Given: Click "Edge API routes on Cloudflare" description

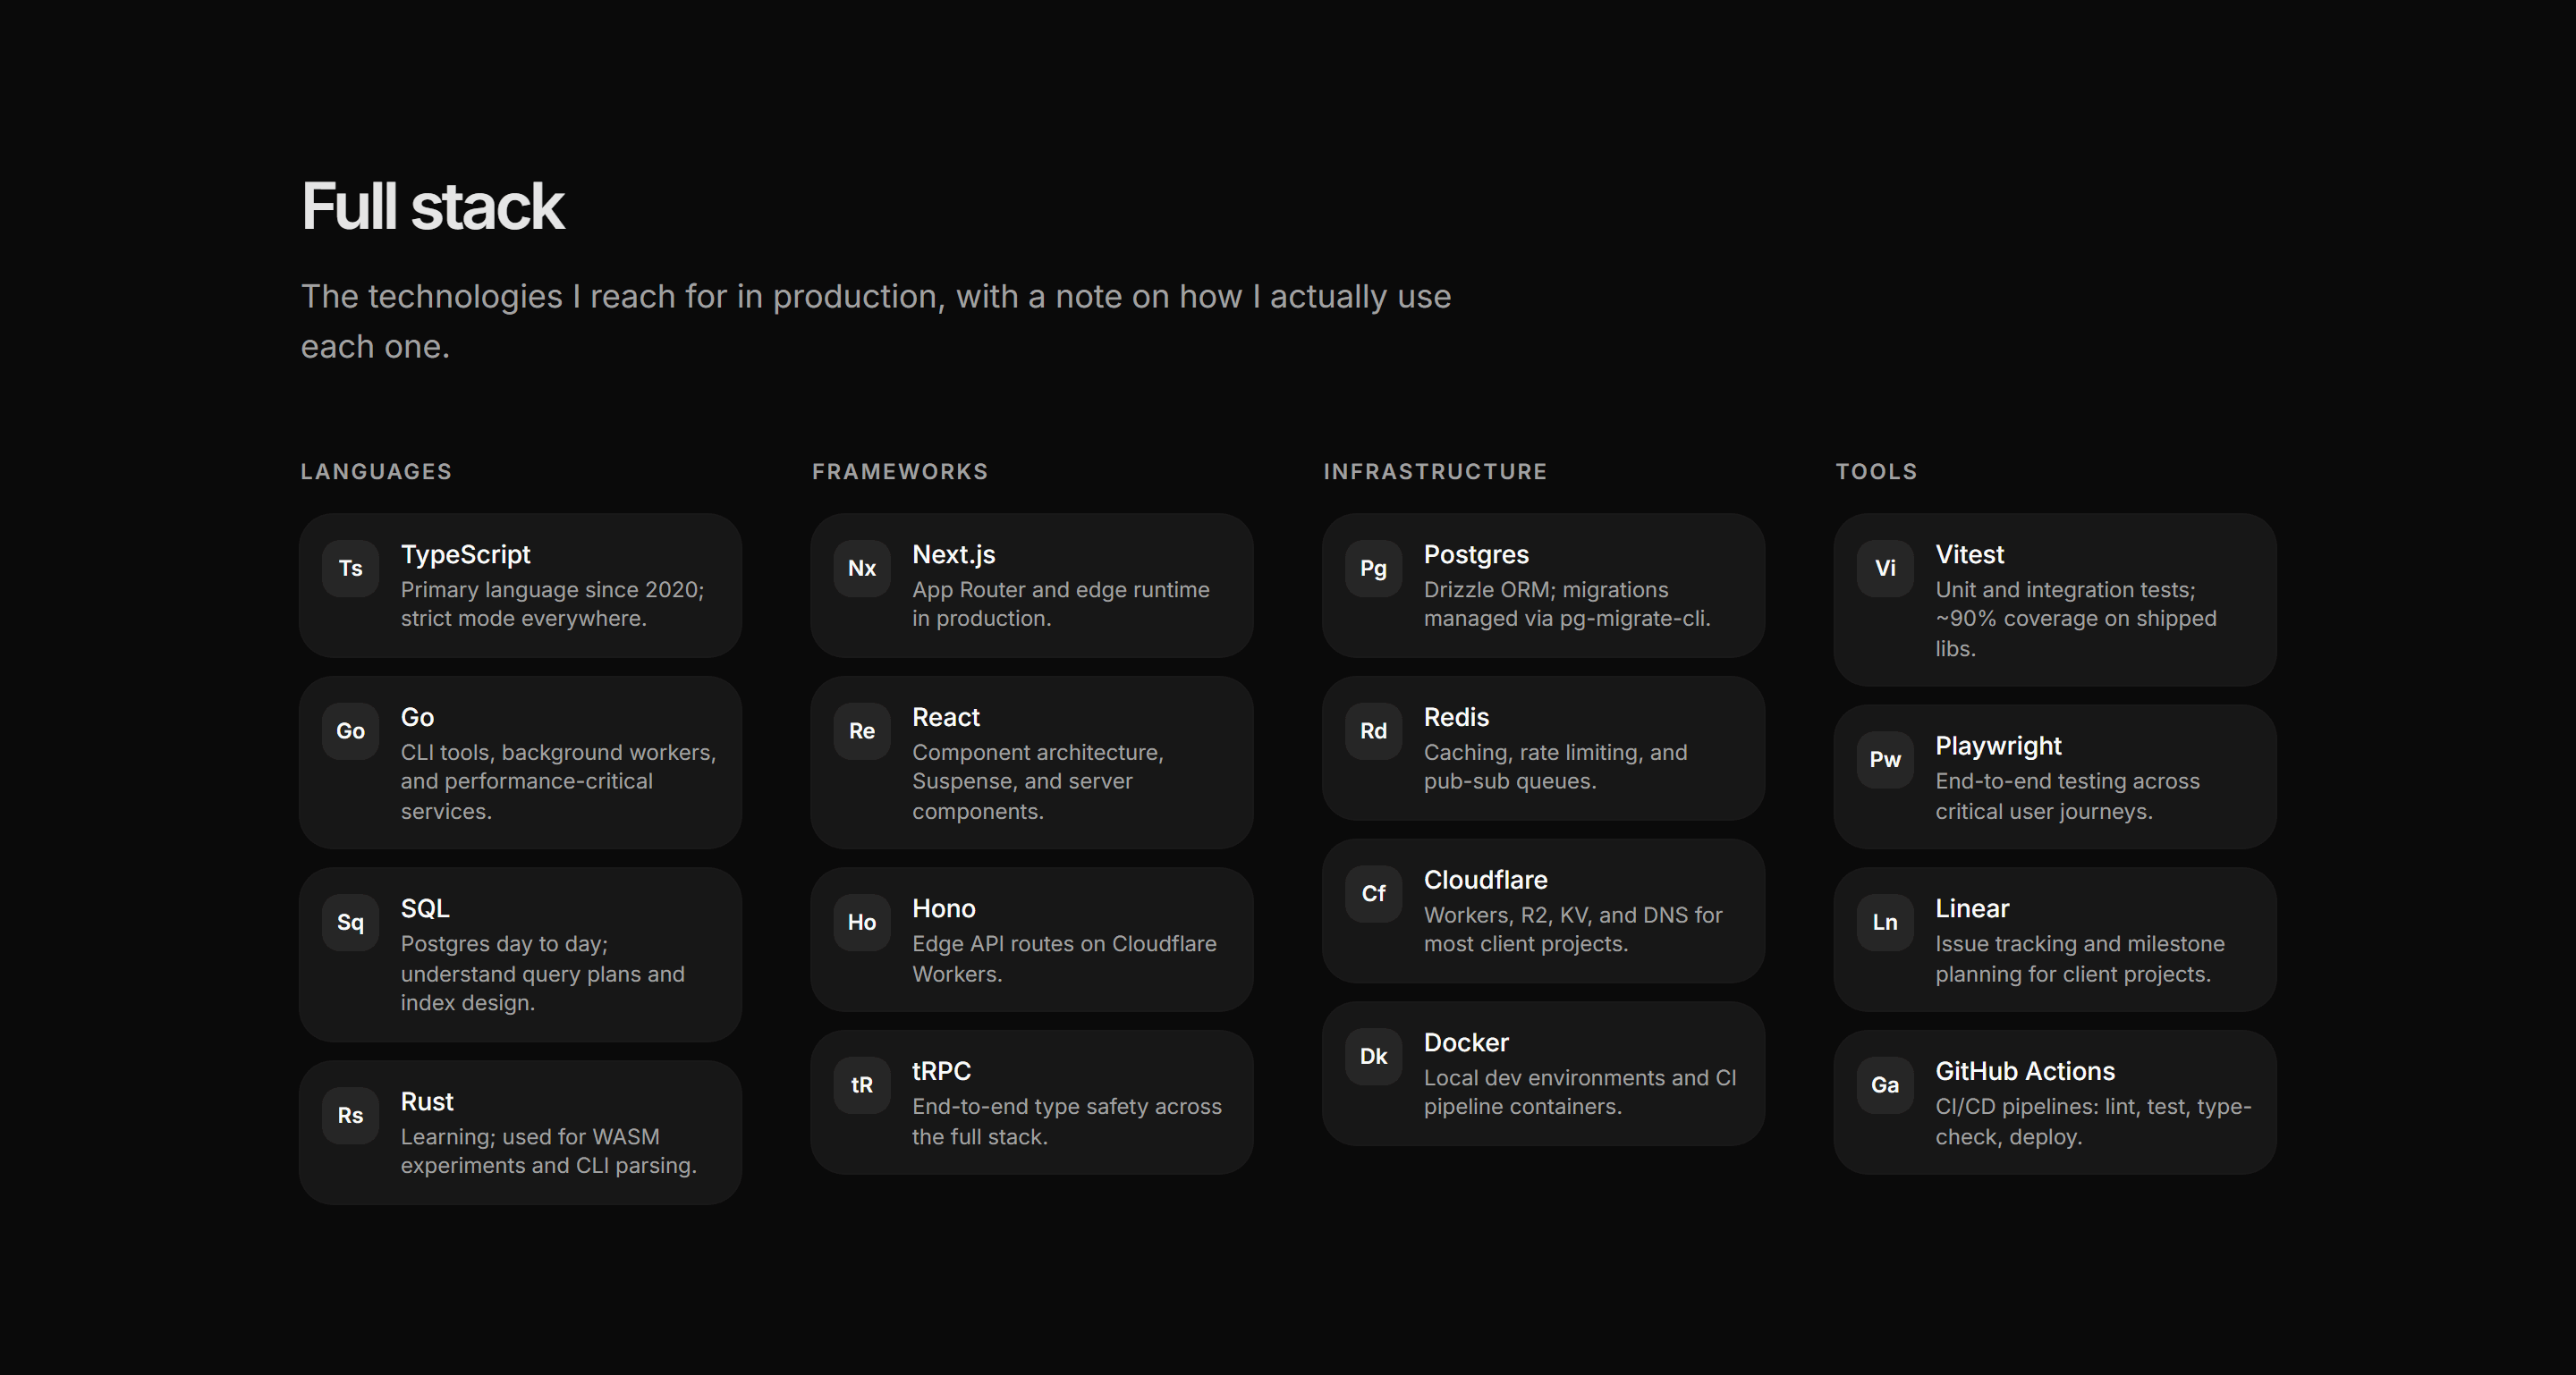Looking at the screenshot, I should [1064, 958].
